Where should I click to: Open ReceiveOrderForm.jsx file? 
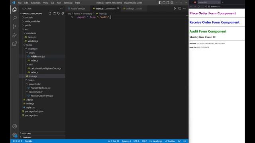pyautogui.click(x=41, y=96)
